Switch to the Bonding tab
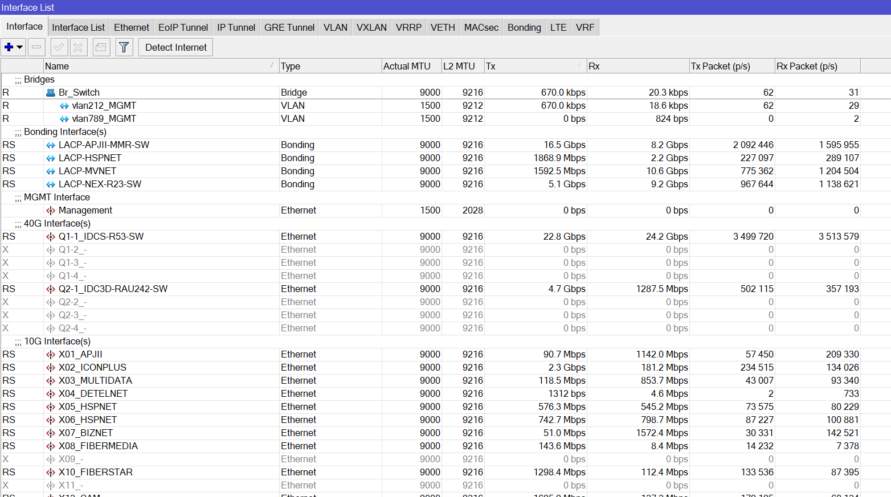This screenshot has height=497, width=891. coord(524,27)
